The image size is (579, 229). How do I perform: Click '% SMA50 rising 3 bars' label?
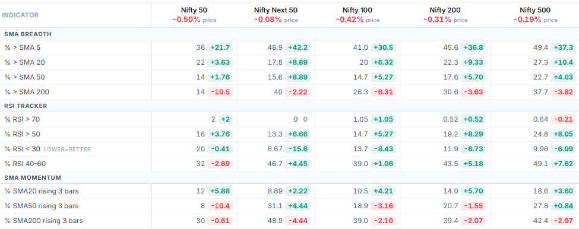(x=42, y=206)
